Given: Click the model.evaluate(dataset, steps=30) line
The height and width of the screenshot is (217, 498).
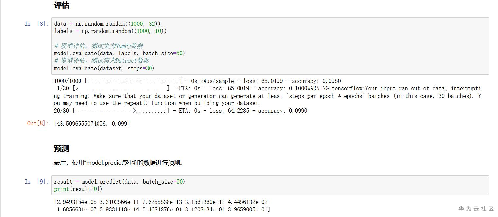Looking at the screenshot, I should (x=104, y=68).
